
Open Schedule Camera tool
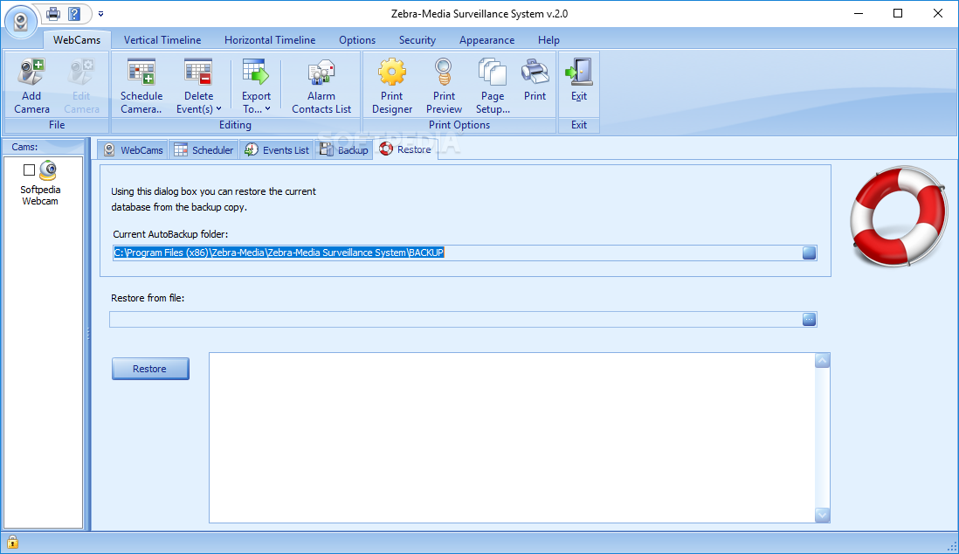click(141, 86)
